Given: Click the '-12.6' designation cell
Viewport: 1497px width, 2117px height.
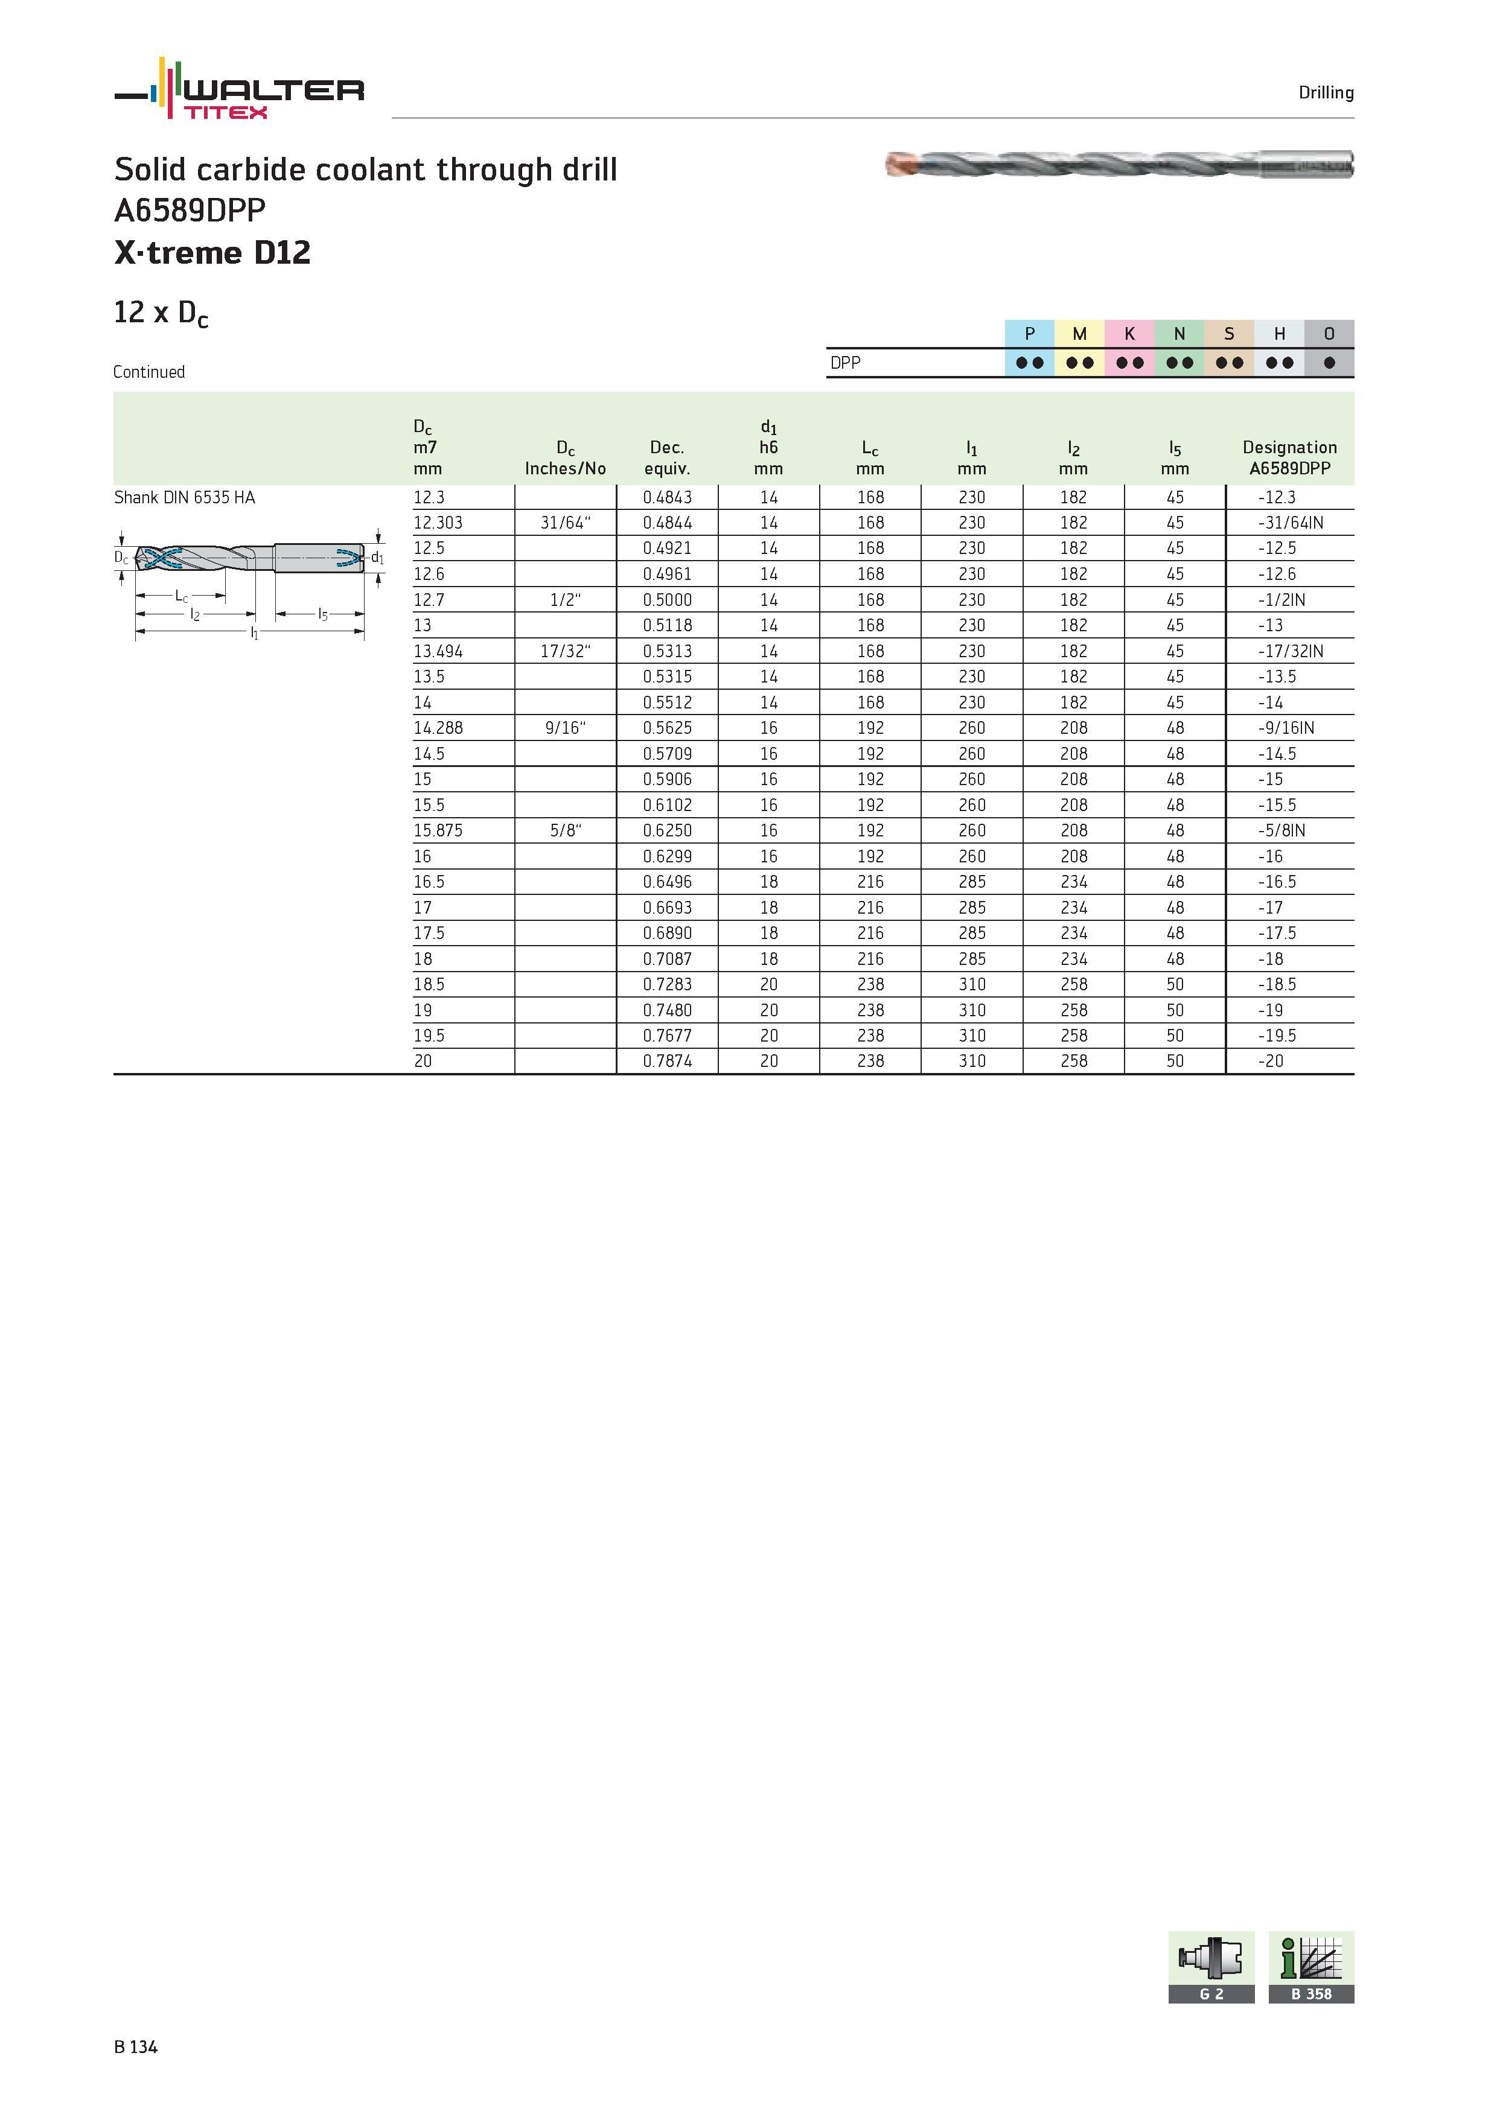Looking at the screenshot, I should point(1277,573).
